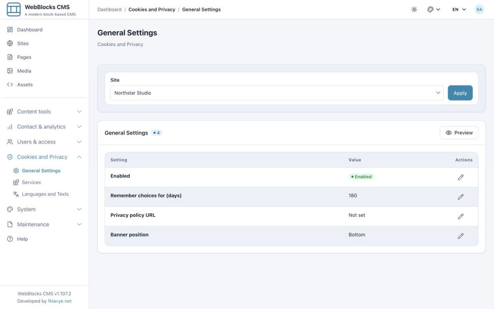This screenshot has height=309, width=494.
Task: Open Media from the sidebar
Action: pos(44,71)
